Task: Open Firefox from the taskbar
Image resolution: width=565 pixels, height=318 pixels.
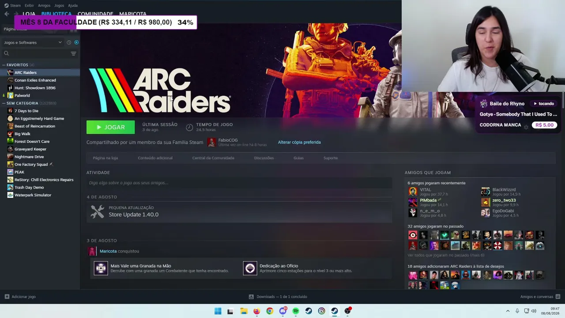Action: [256, 311]
